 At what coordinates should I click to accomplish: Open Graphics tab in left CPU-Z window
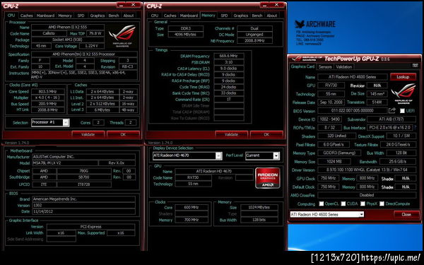pyautogui.click(x=98, y=16)
